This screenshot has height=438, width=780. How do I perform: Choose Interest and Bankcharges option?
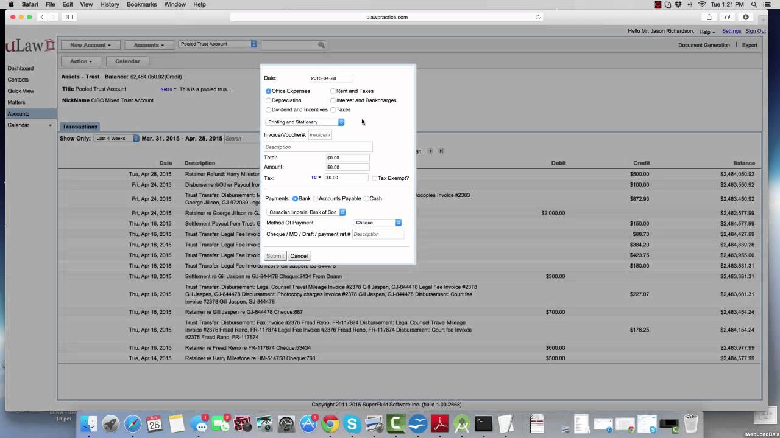[333, 100]
